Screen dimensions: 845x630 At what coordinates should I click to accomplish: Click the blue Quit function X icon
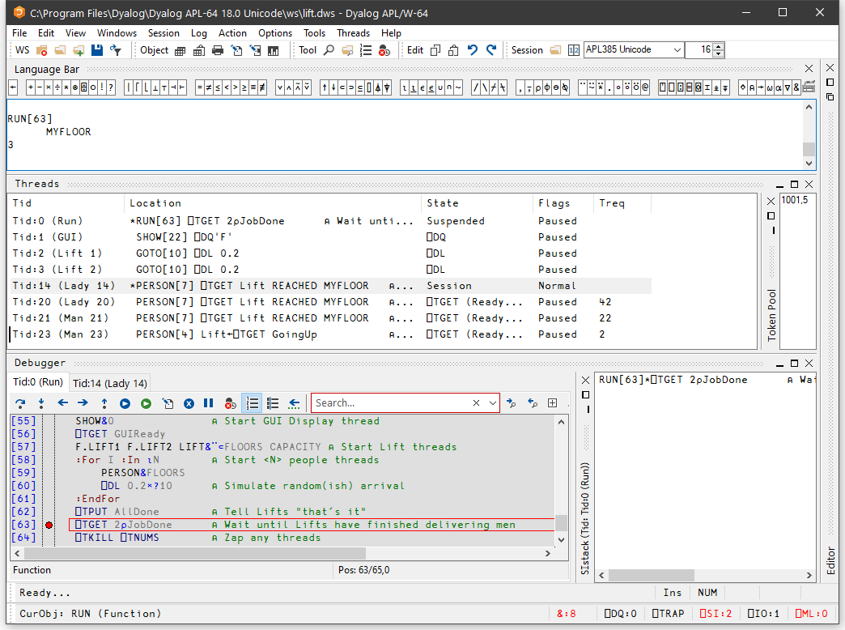pos(188,402)
